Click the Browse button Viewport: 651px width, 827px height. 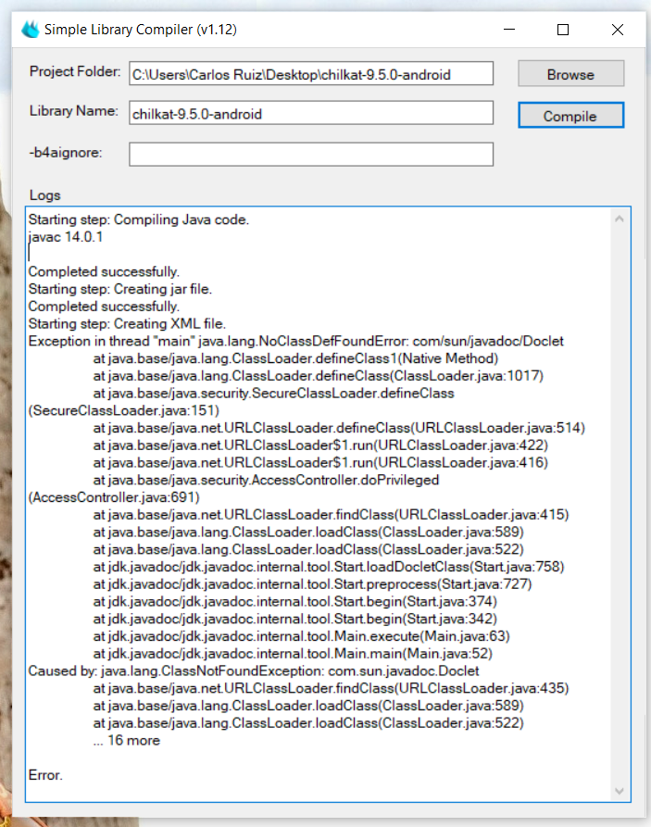(x=570, y=74)
